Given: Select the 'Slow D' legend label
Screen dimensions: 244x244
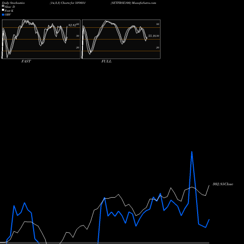Looking at the screenshot, I should pyautogui.click(x=10, y=7).
